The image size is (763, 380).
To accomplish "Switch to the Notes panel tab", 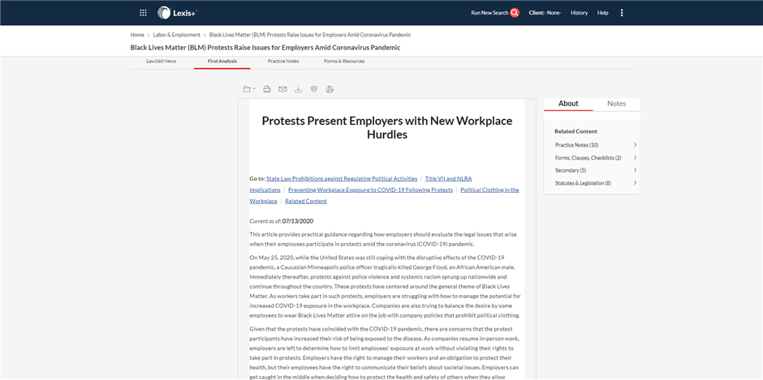I will pos(616,104).
